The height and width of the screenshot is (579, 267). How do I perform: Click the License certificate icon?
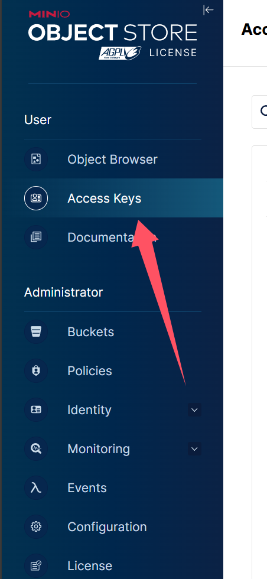(36, 566)
